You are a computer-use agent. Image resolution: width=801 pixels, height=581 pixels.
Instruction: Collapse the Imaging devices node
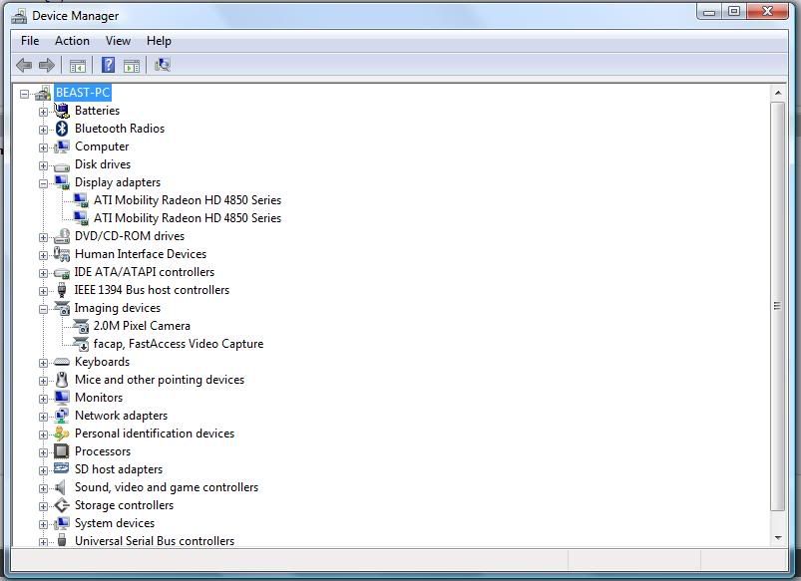pos(44,309)
